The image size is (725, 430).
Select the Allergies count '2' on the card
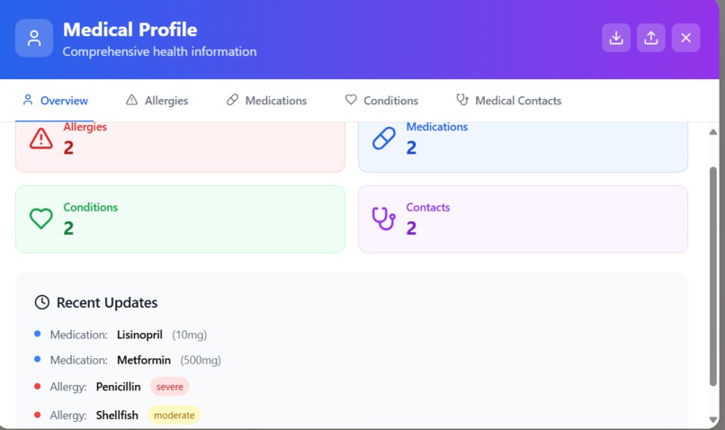pyautogui.click(x=68, y=148)
